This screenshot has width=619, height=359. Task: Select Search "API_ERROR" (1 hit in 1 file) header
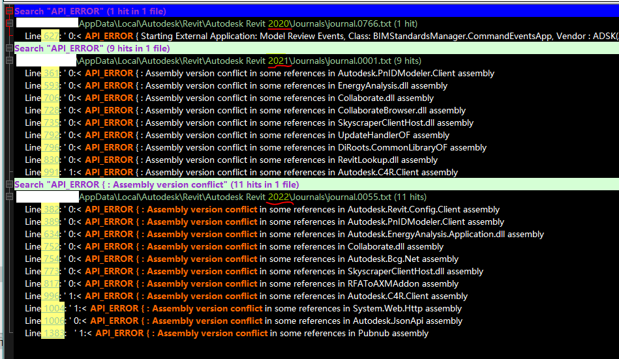pos(316,11)
